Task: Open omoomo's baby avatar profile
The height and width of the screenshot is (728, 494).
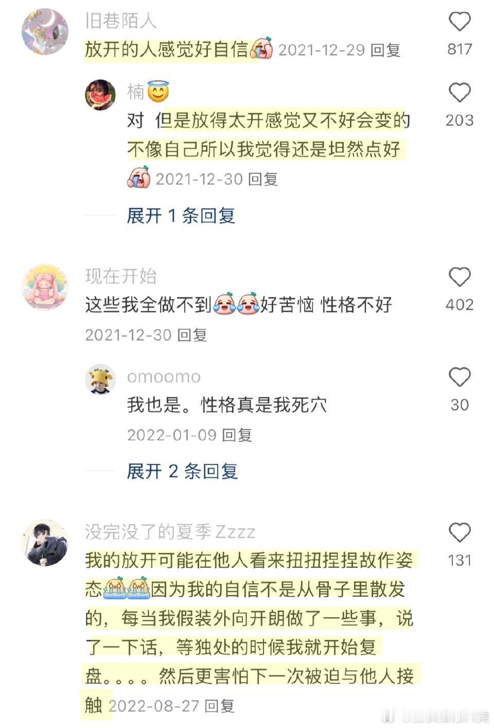Action: point(100,379)
